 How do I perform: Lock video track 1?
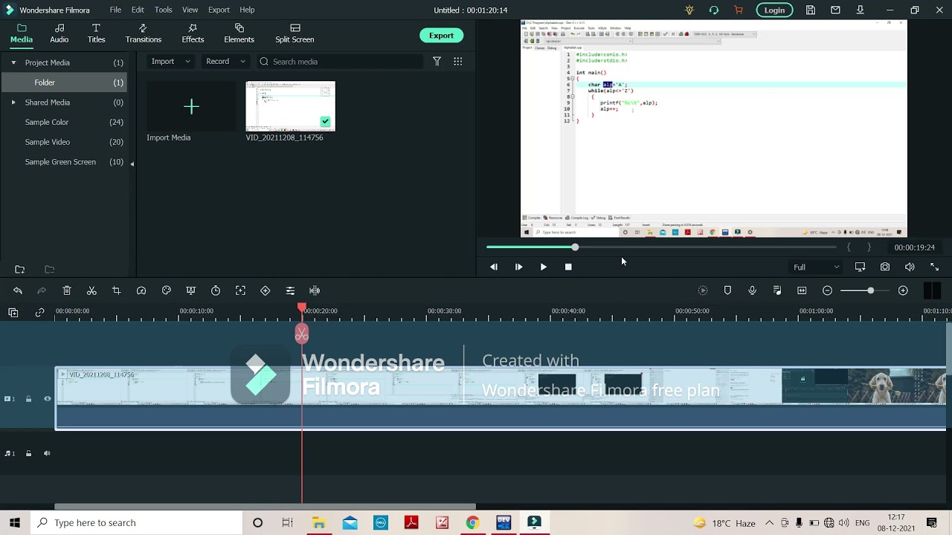pos(28,399)
